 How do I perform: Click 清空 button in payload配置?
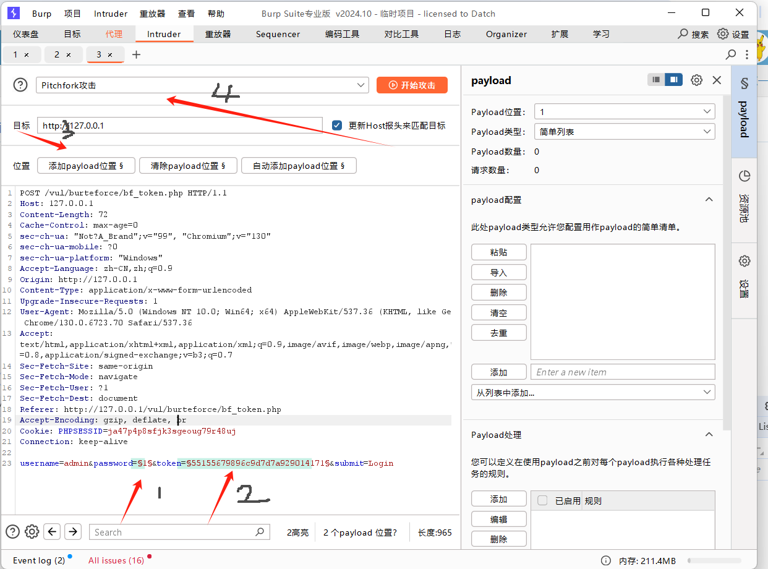point(499,312)
